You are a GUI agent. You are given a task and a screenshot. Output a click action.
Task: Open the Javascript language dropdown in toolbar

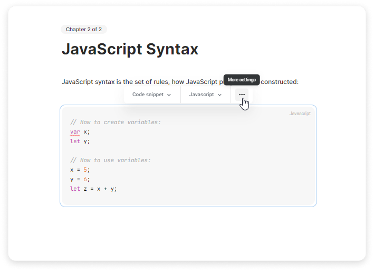tap(205, 95)
